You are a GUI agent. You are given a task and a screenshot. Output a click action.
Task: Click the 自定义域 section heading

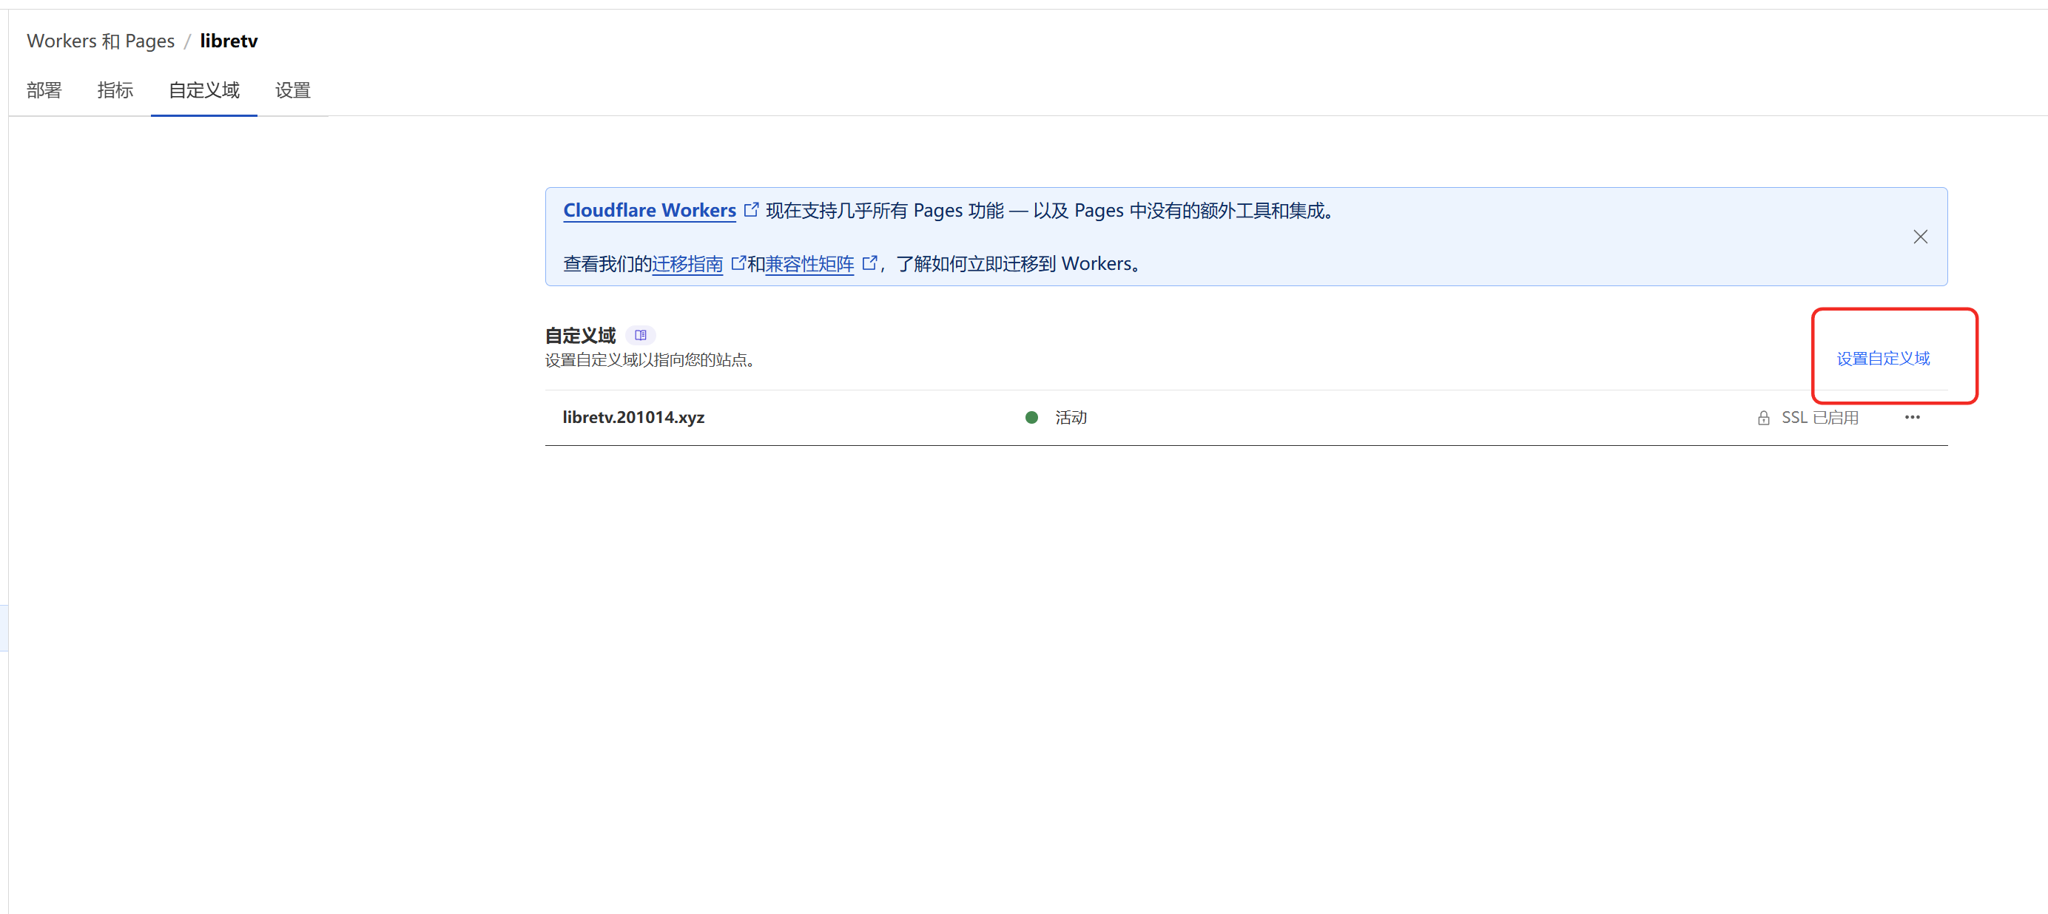pyautogui.click(x=580, y=336)
